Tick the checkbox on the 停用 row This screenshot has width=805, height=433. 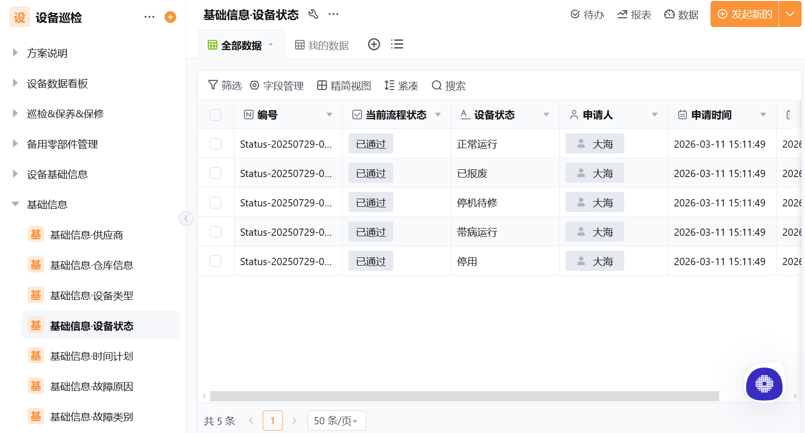tap(215, 261)
